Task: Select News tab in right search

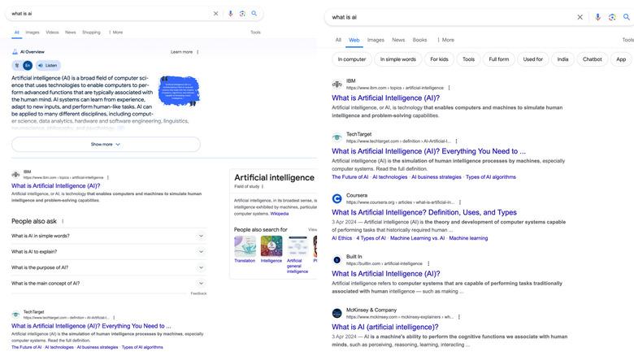Action: click(398, 40)
